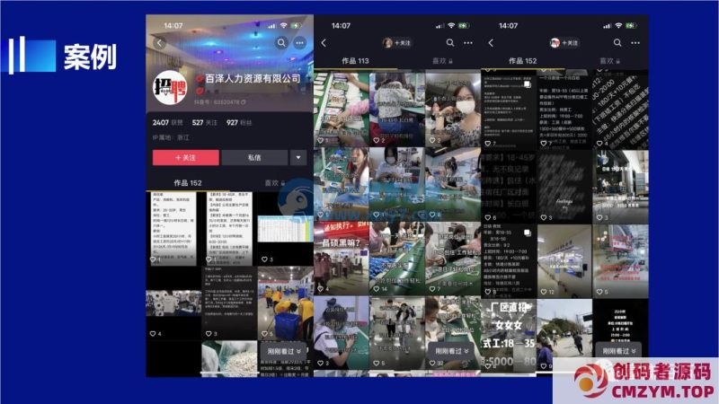Expand dropdown arrow beside 私信

[x=298, y=158]
